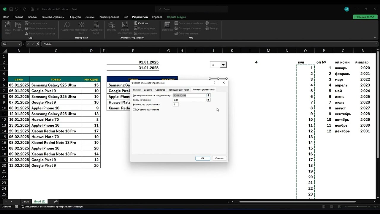Select cell with январь

coord(343,68)
